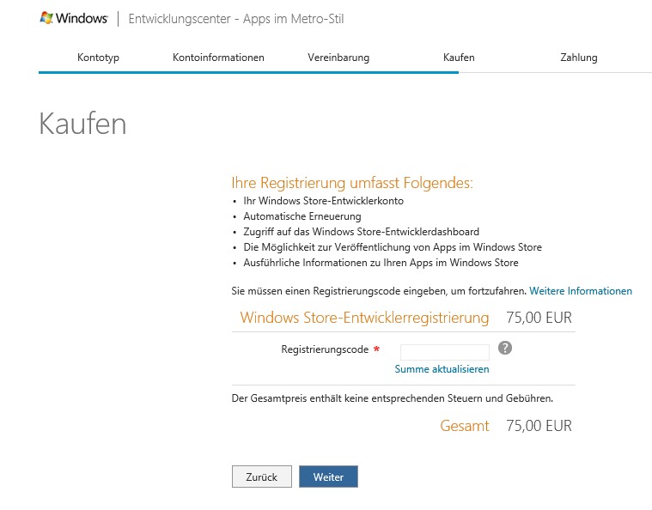Open the Zahlung tab
652x510 pixels.
[578, 58]
